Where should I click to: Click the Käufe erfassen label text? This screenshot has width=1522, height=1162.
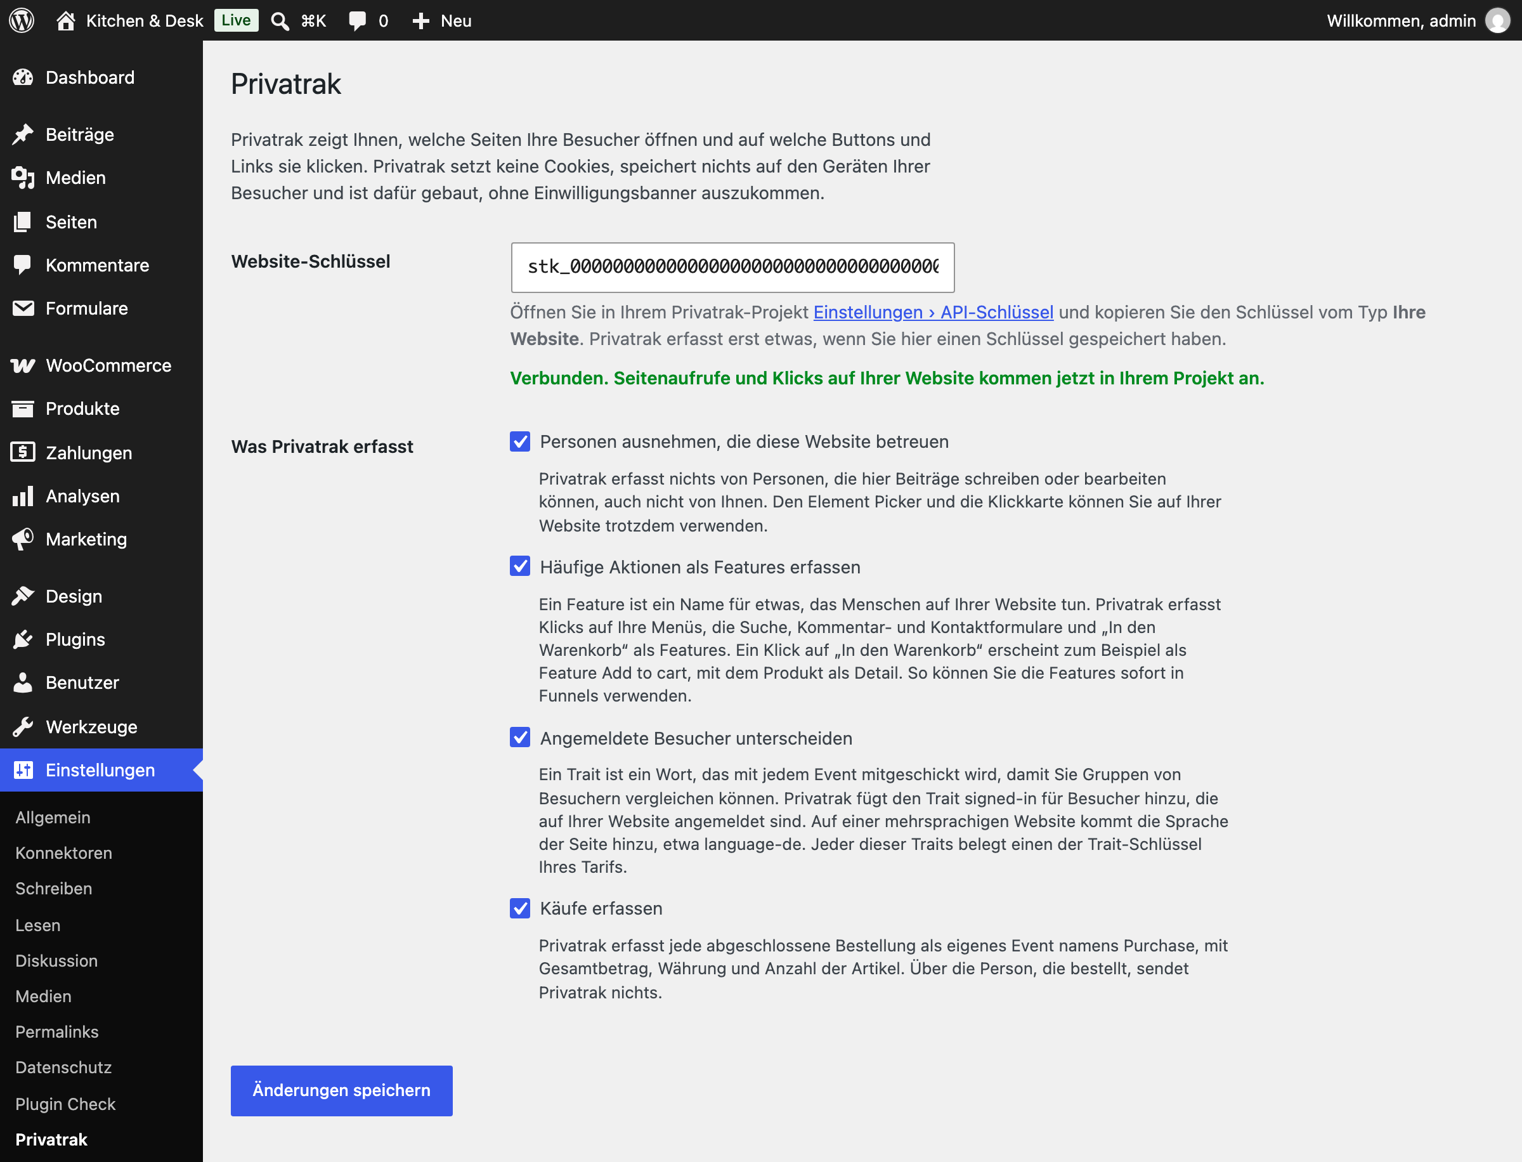pyautogui.click(x=601, y=908)
